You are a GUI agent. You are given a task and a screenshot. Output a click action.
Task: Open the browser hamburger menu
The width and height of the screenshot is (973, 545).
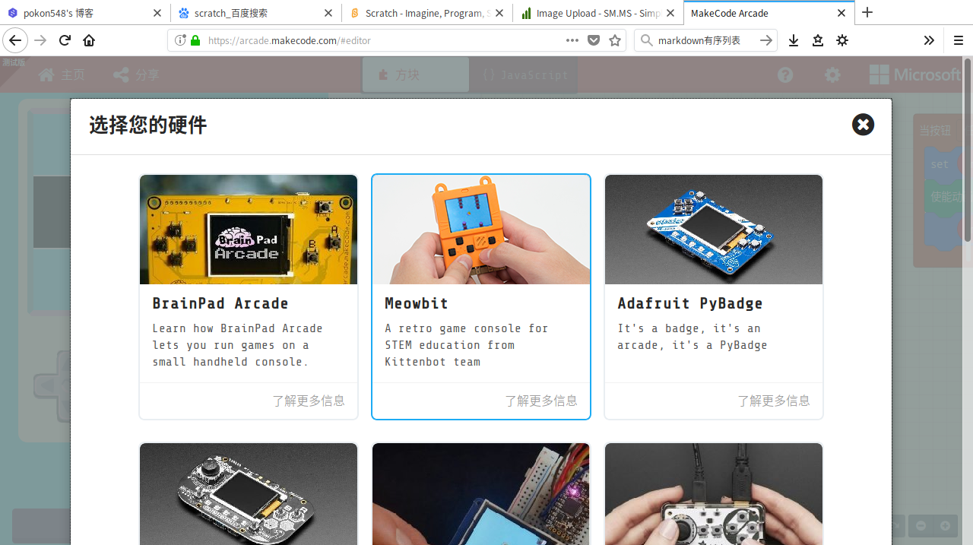tap(958, 40)
